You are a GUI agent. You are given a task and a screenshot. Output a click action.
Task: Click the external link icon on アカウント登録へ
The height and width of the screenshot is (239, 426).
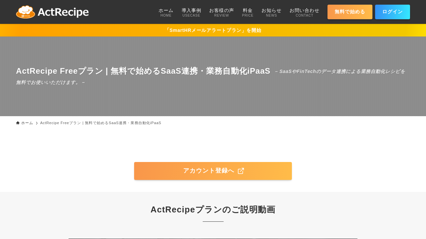241,171
